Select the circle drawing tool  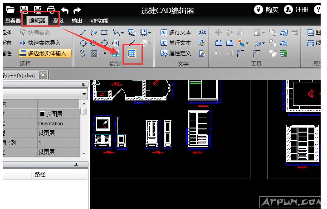pos(83,43)
